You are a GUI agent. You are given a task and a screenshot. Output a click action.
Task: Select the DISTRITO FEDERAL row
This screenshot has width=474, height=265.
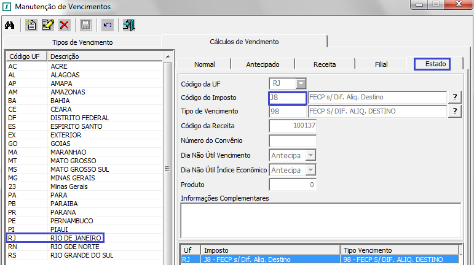coord(84,118)
